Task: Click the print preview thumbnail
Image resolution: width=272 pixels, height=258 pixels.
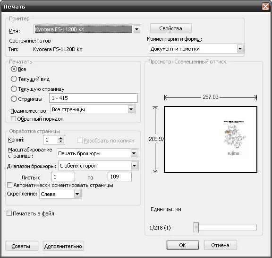Action: click(211, 140)
